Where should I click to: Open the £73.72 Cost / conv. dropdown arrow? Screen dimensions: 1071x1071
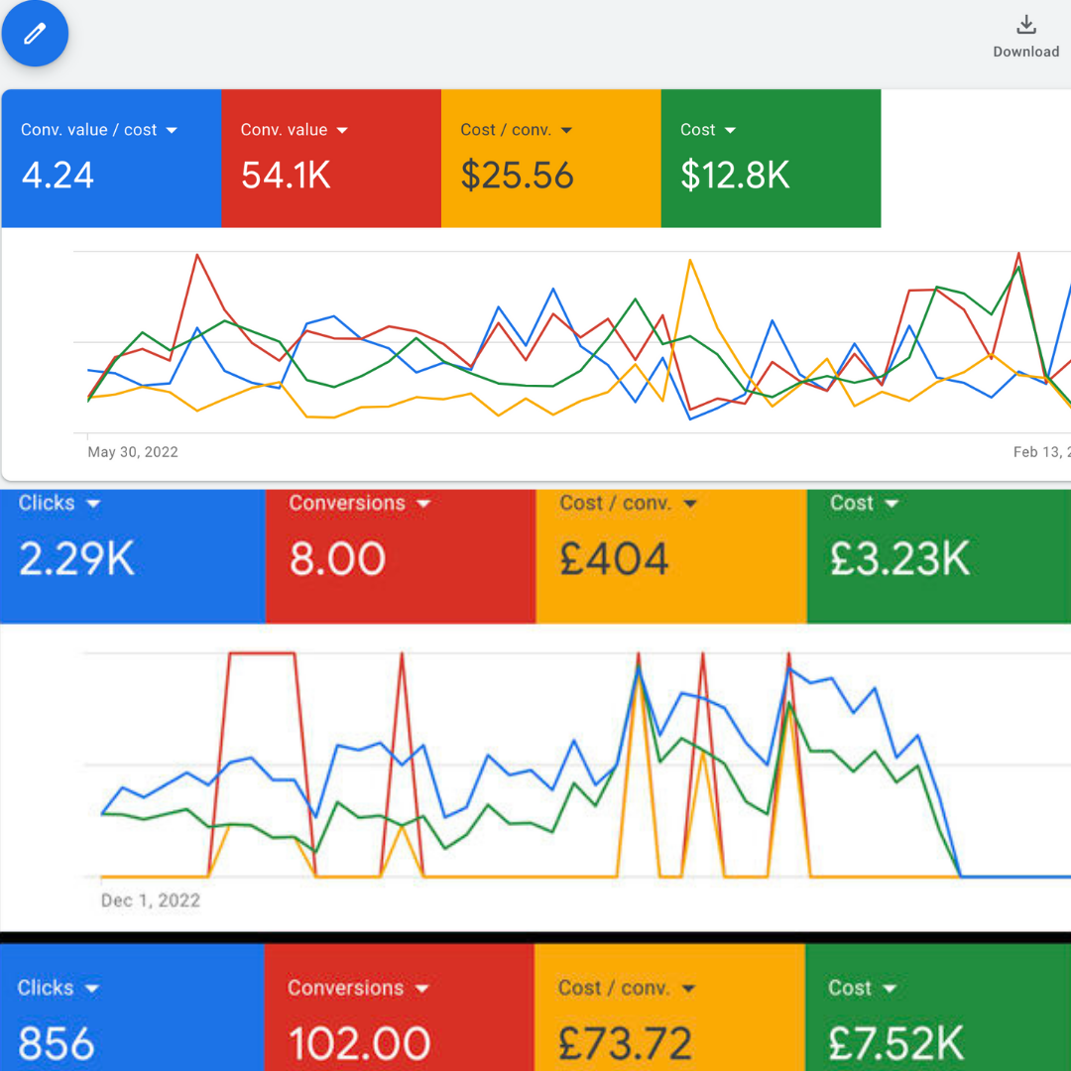tap(688, 989)
